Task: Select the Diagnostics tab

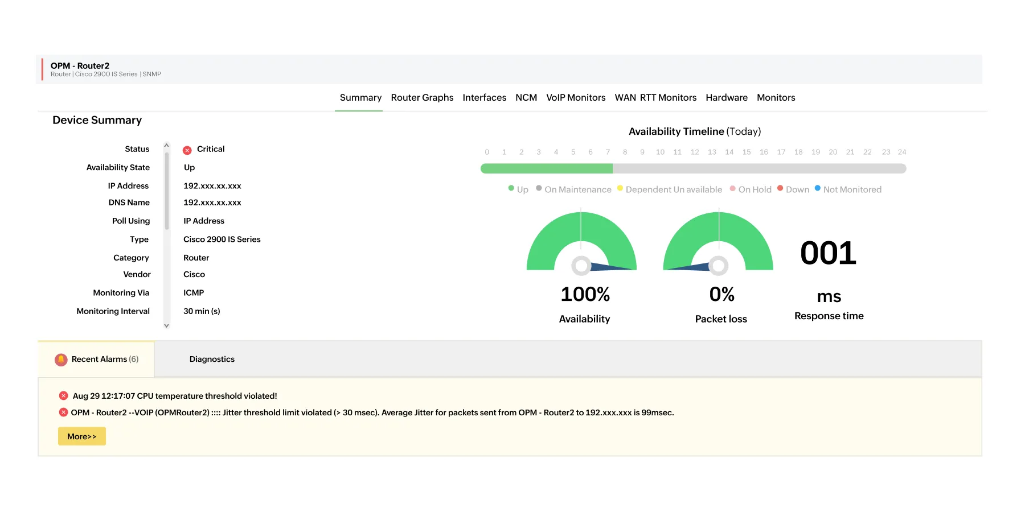Action: point(212,360)
